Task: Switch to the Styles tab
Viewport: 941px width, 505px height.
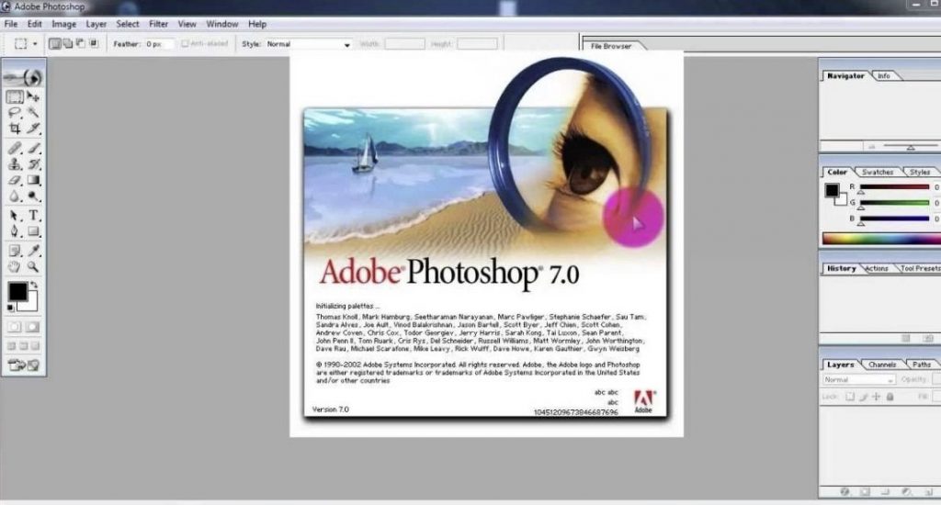Action: coord(919,172)
